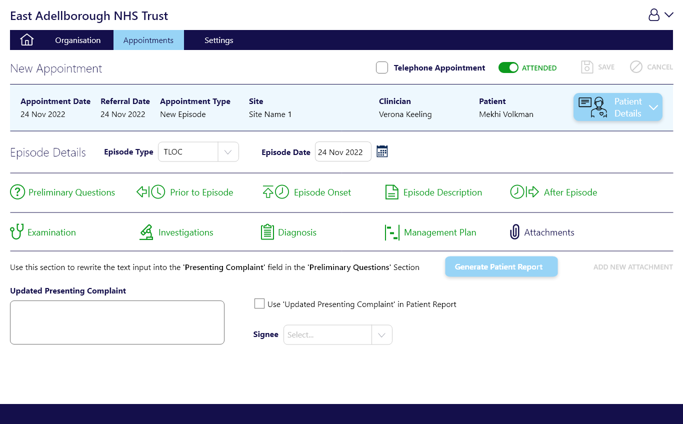This screenshot has height=424, width=683.
Task: Open the Management Plan section link
Action: tap(439, 232)
